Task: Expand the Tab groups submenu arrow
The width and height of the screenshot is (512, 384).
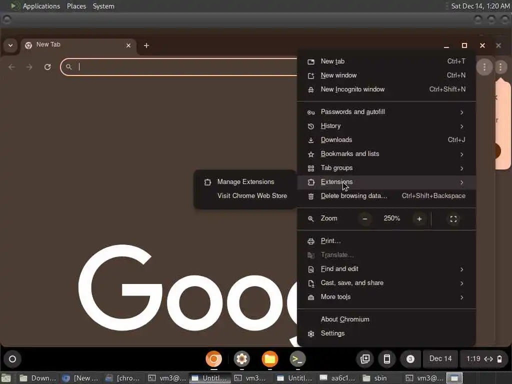Action: [x=461, y=168]
